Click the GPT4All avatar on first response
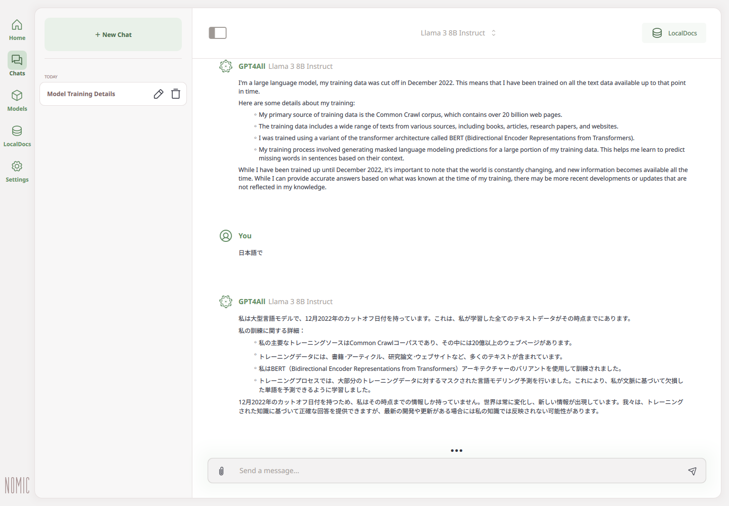Image resolution: width=729 pixels, height=506 pixels. [x=226, y=66]
